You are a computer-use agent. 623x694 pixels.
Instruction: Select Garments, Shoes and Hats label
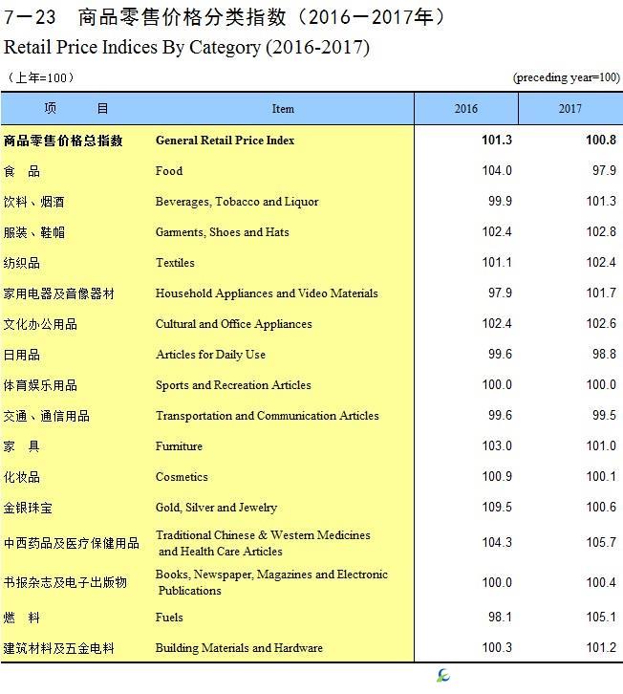tap(222, 232)
